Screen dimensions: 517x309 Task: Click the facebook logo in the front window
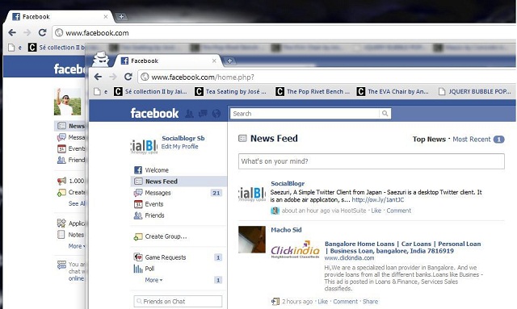point(154,113)
